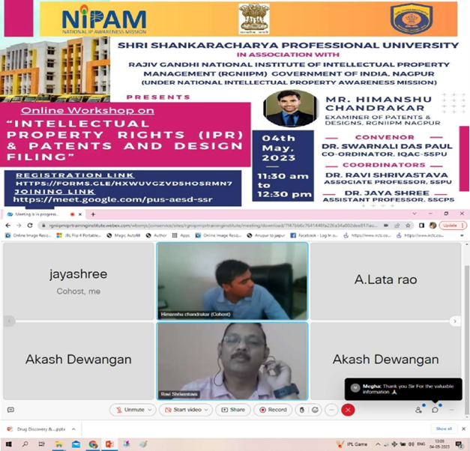The image size is (470, 451).
Task: Click Show all downloads
Action: click(x=444, y=429)
